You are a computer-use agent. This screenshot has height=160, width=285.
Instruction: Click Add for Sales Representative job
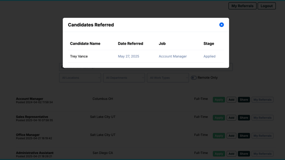click(x=232, y=117)
